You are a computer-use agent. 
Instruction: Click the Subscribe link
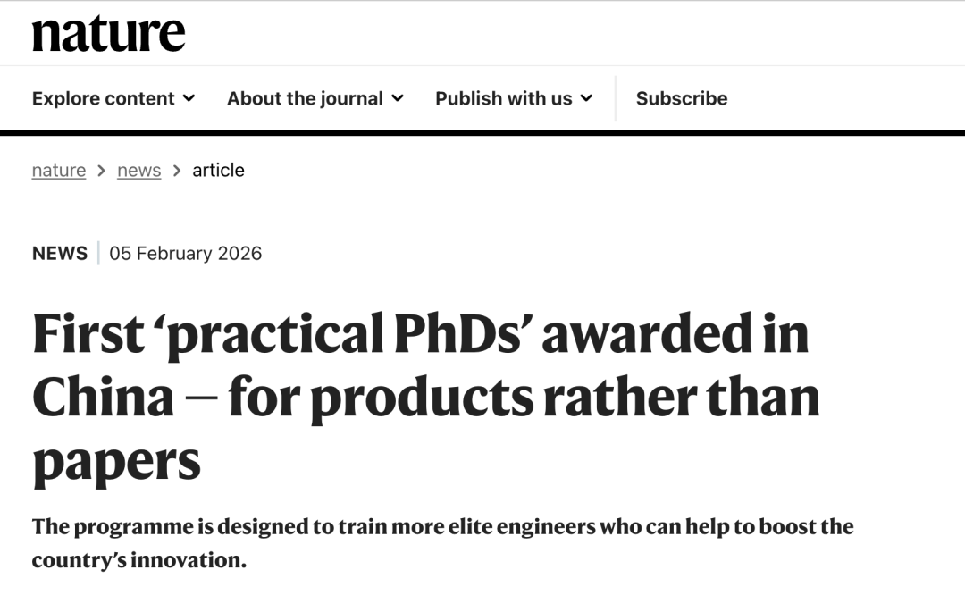[682, 98]
